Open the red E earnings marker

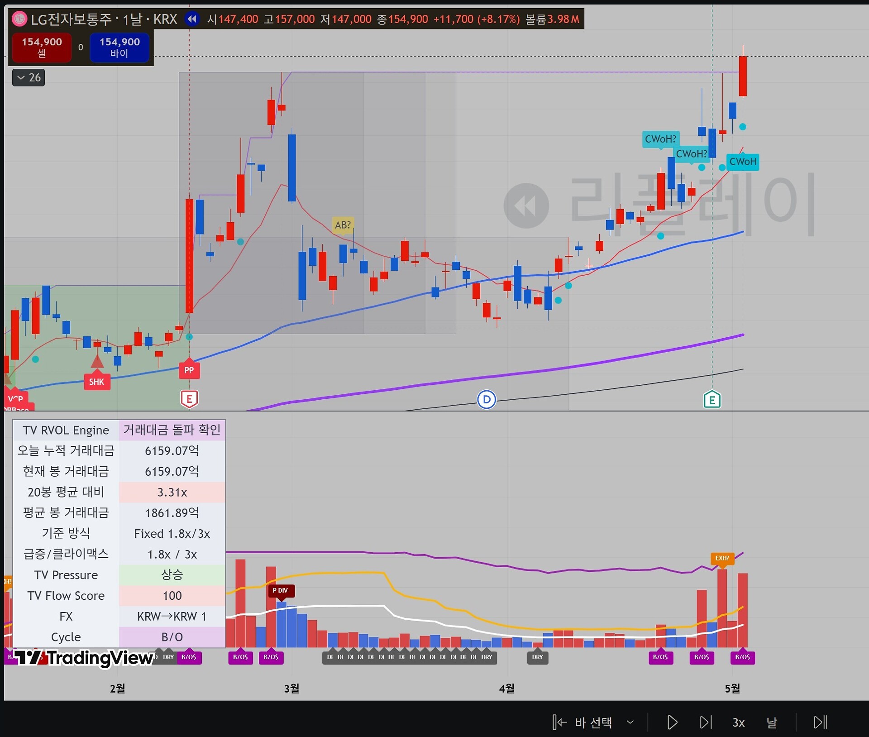pyautogui.click(x=189, y=399)
